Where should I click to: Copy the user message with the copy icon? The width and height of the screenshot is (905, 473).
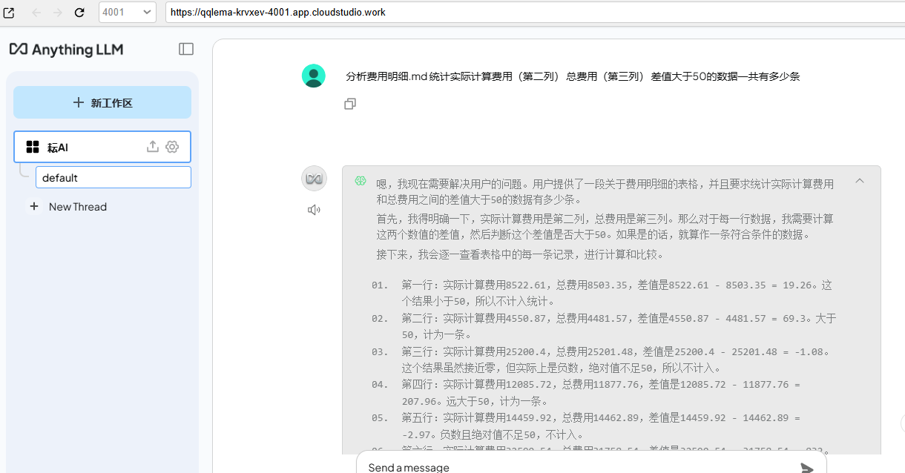click(x=350, y=104)
